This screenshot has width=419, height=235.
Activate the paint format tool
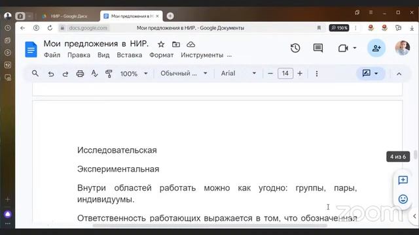pyautogui.click(x=109, y=74)
